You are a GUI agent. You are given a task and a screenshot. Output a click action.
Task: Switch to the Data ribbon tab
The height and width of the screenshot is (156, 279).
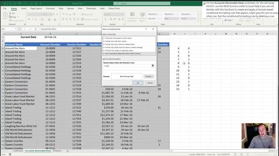click(x=61, y=9)
